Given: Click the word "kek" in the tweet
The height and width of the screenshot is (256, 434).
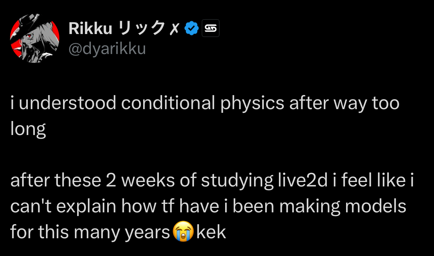Looking at the screenshot, I should 211,232.
